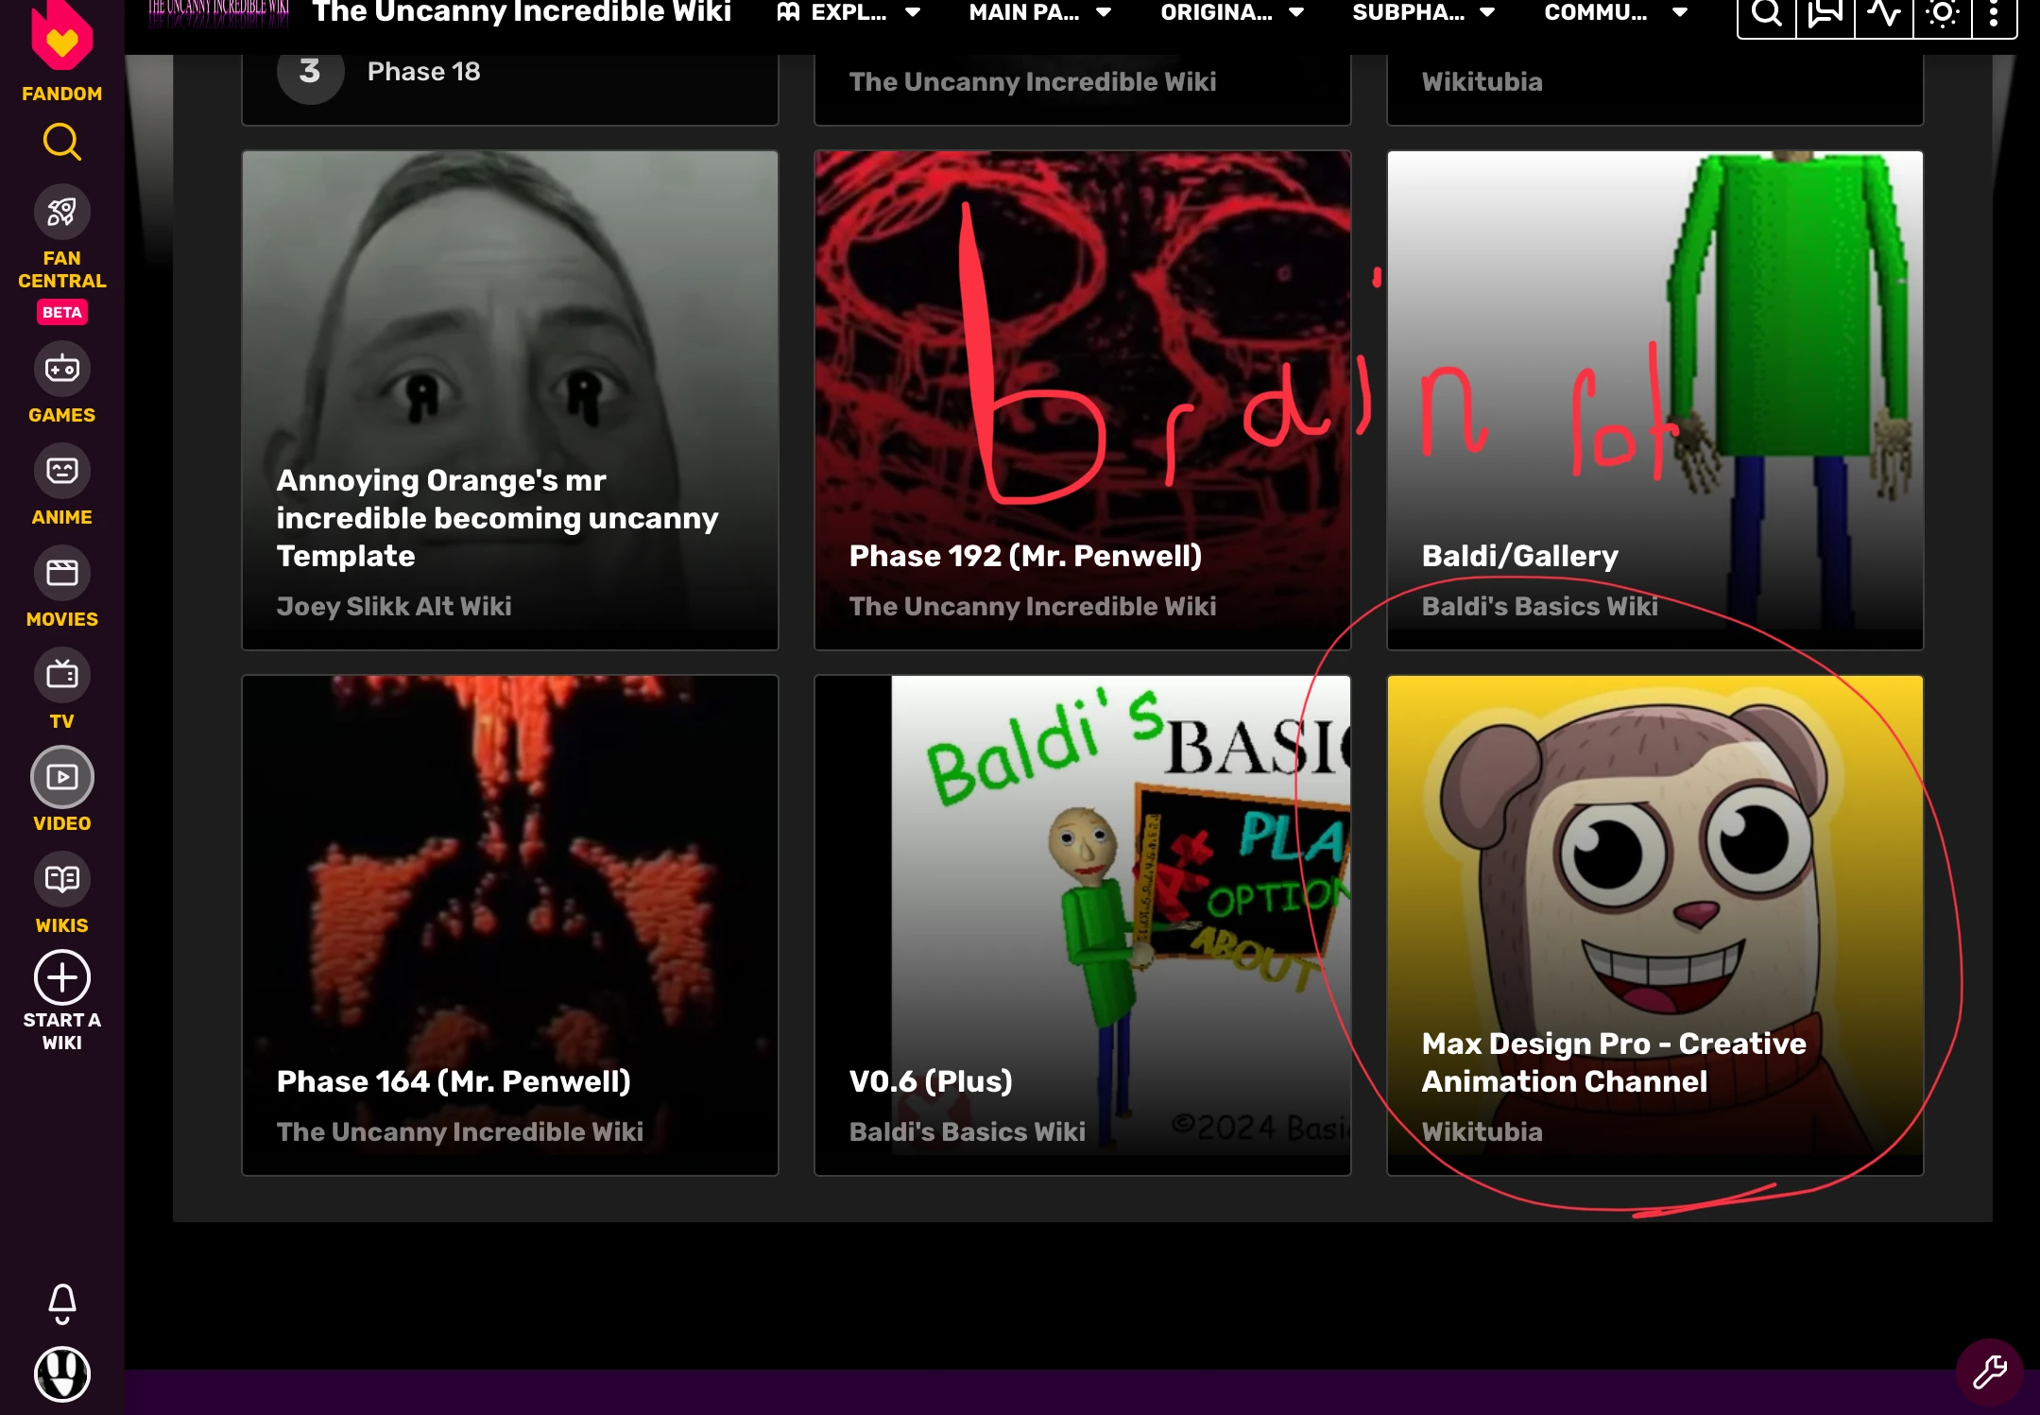2040x1415 pixels.
Task: Open the admin wrench tool button
Action: click(x=1988, y=1372)
